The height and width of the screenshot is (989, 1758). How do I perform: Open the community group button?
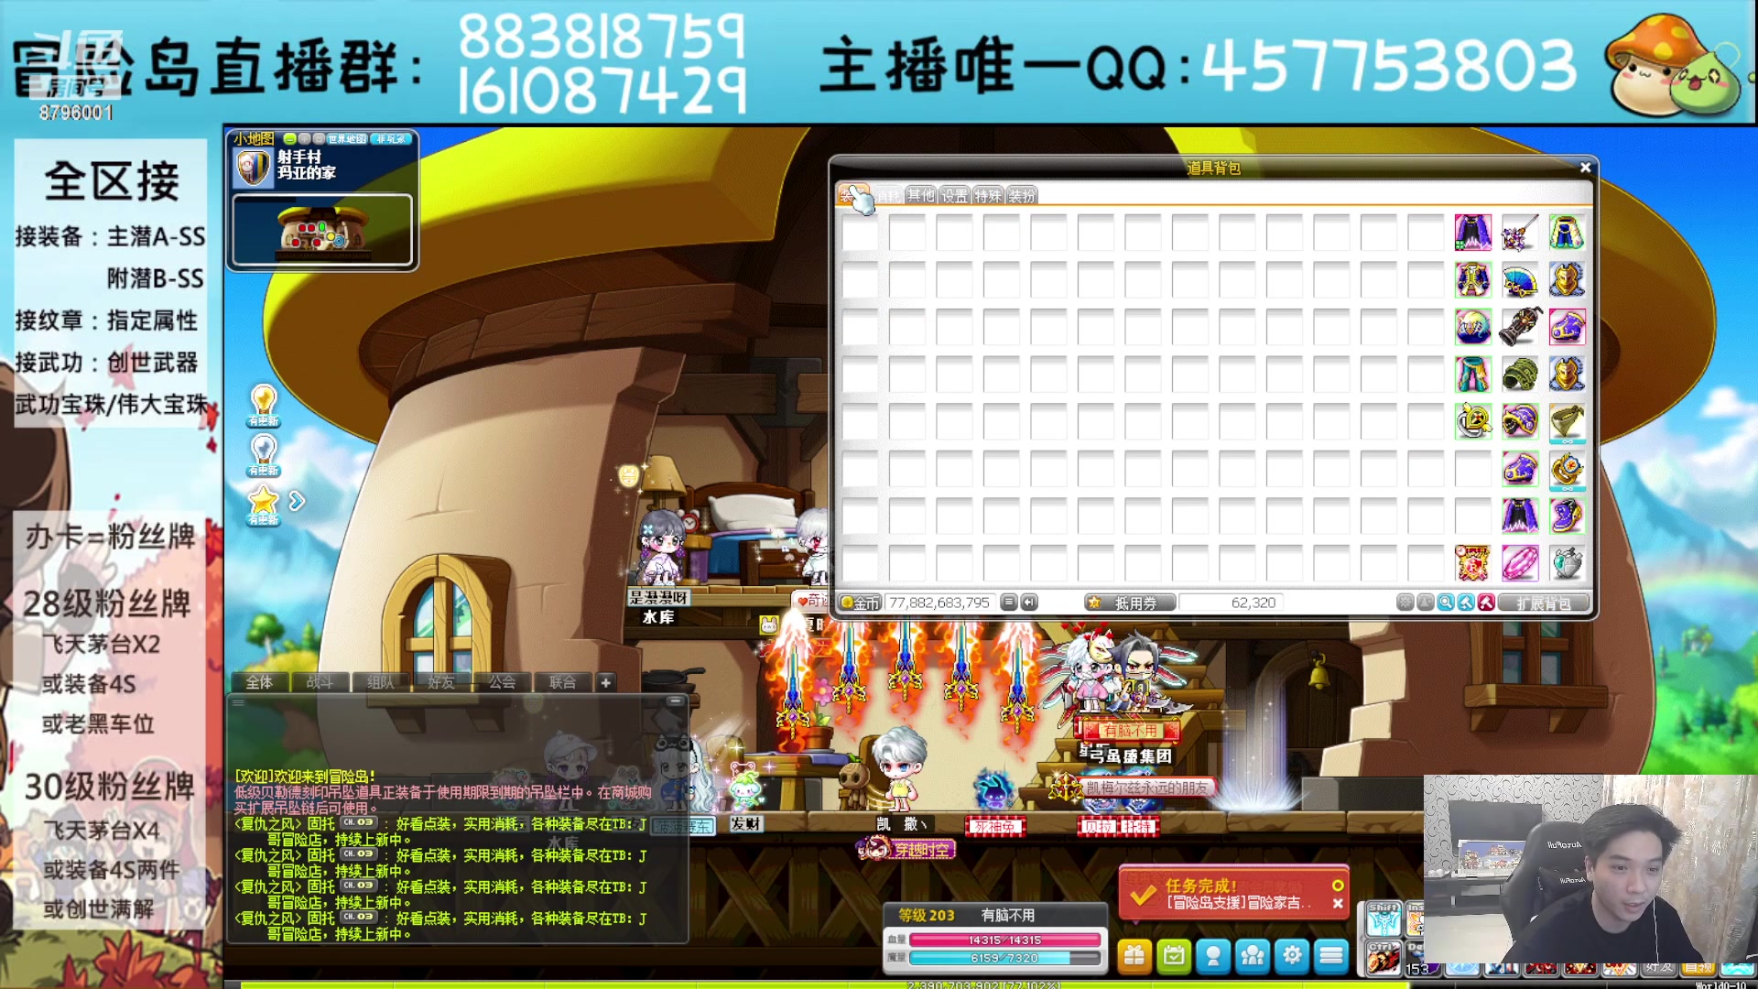click(1253, 956)
